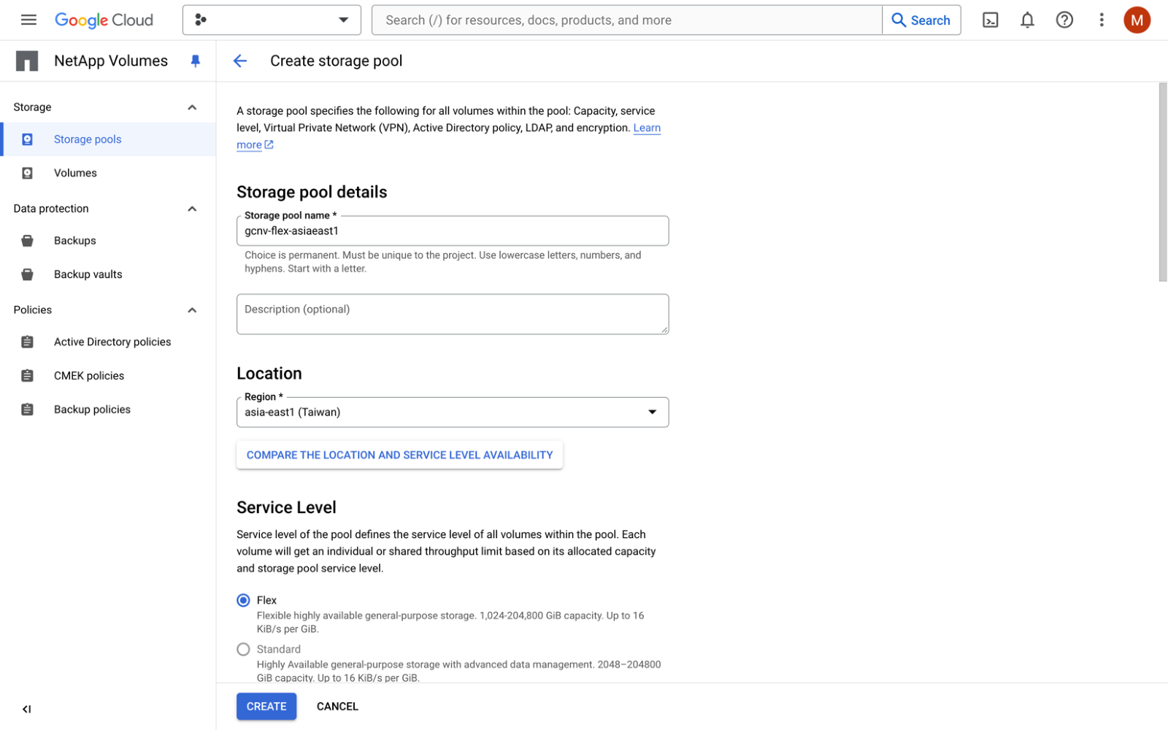Collapse the Policies section
Viewport: 1168px width, 730px height.
pos(192,310)
